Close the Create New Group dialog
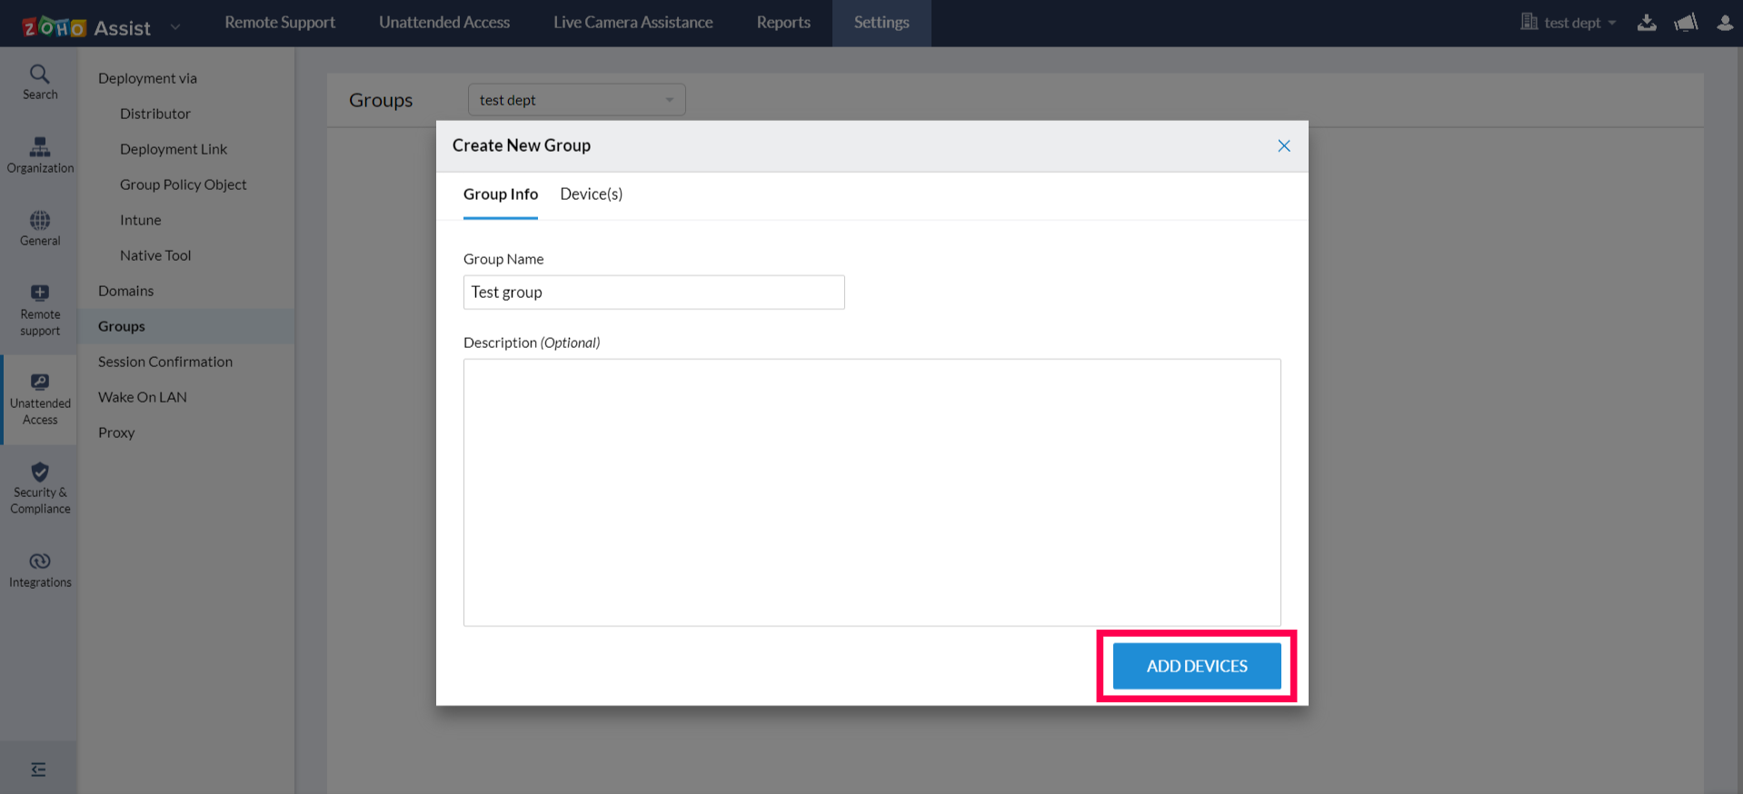 pyautogui.click(x=1283, y=146)
